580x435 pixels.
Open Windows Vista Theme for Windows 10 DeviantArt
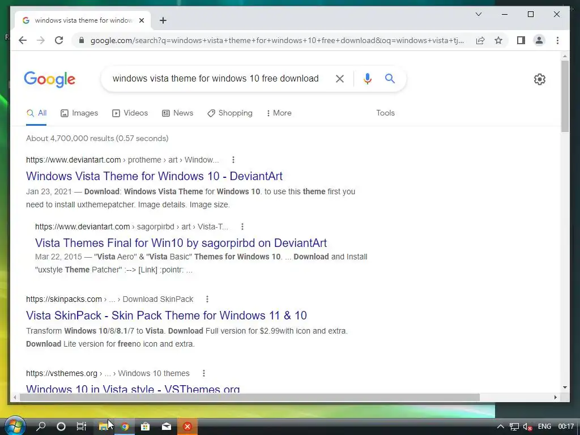(154, 176)
